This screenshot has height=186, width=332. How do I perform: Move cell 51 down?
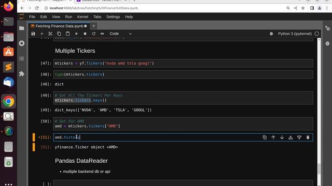point(282,137)
